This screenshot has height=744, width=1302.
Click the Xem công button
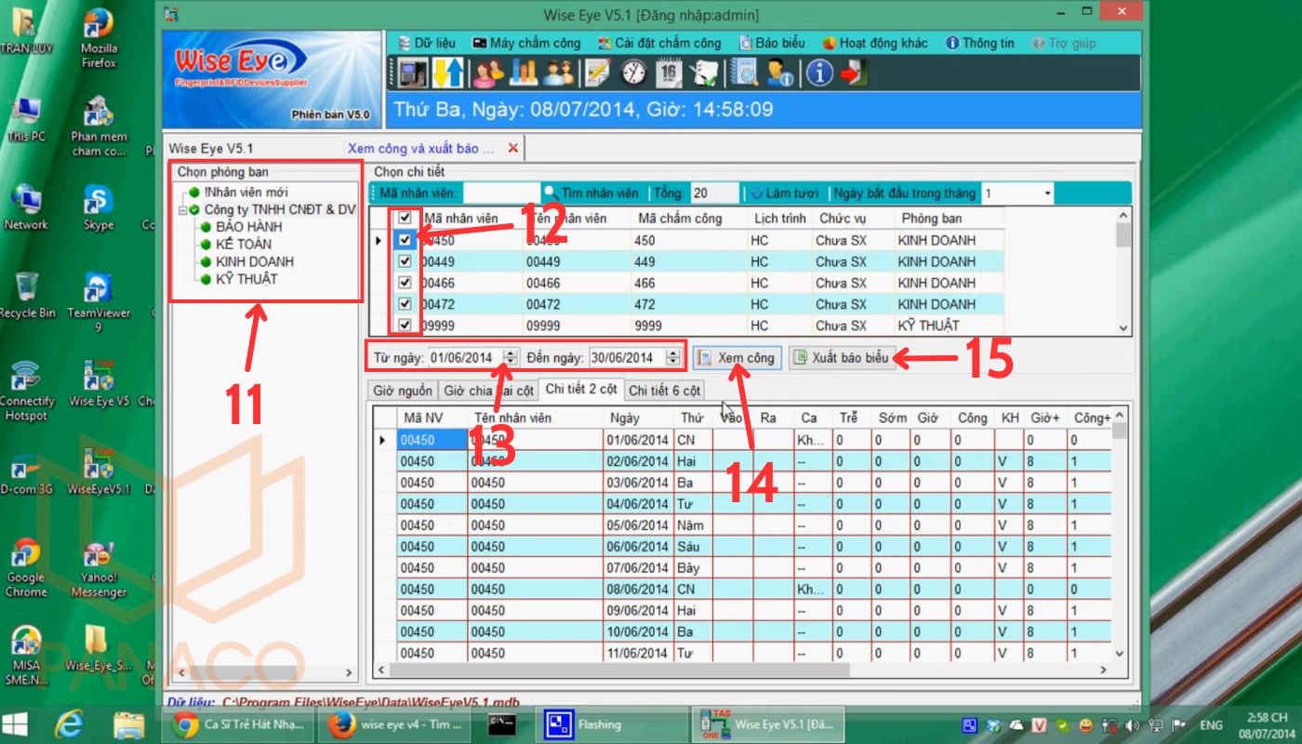tap(737, 358)
